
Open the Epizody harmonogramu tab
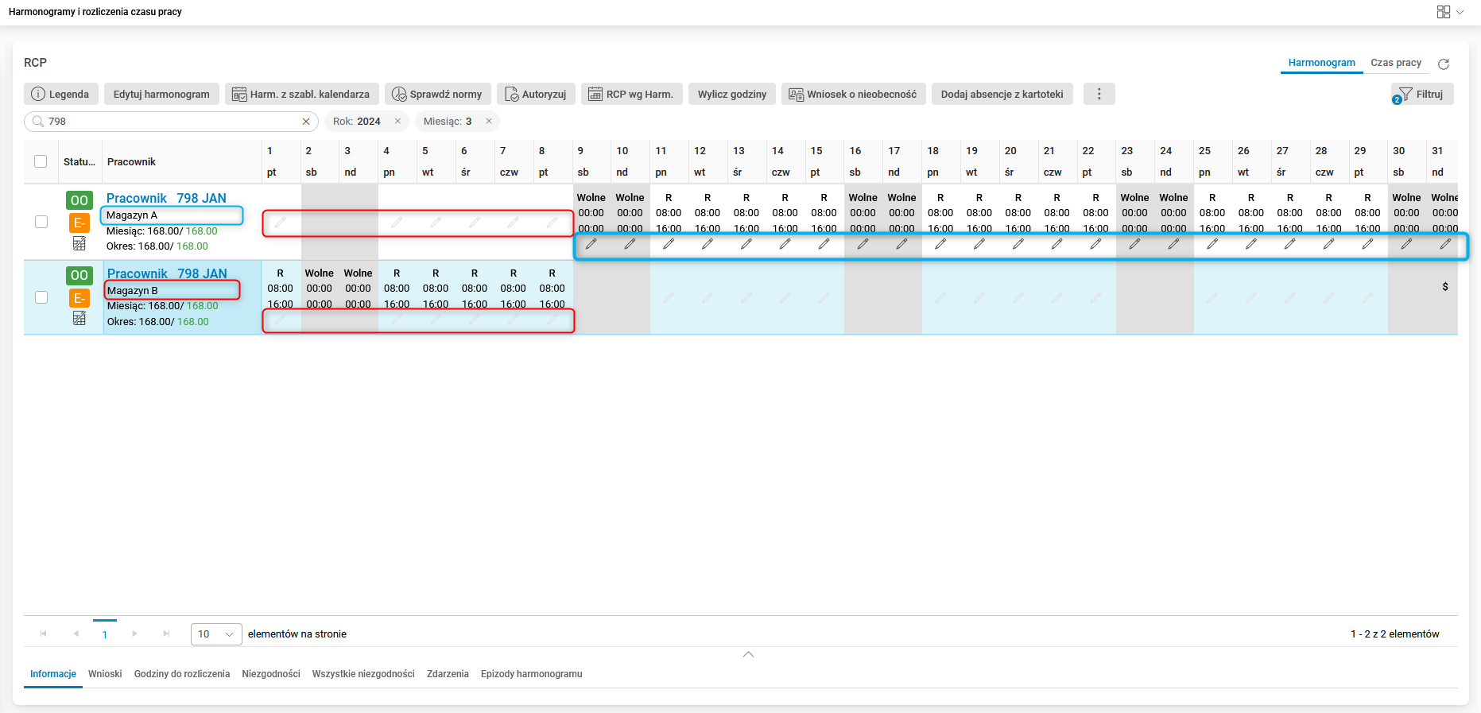(x=532, y=674)
